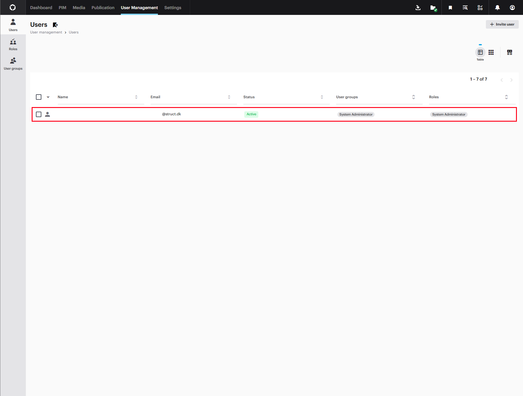
Task: Sort users by the Status column arrows
Action: click(322, 97)
